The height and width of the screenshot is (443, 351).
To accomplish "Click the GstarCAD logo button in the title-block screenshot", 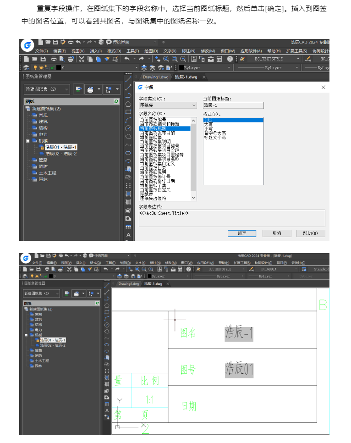I will pos(26,258).
